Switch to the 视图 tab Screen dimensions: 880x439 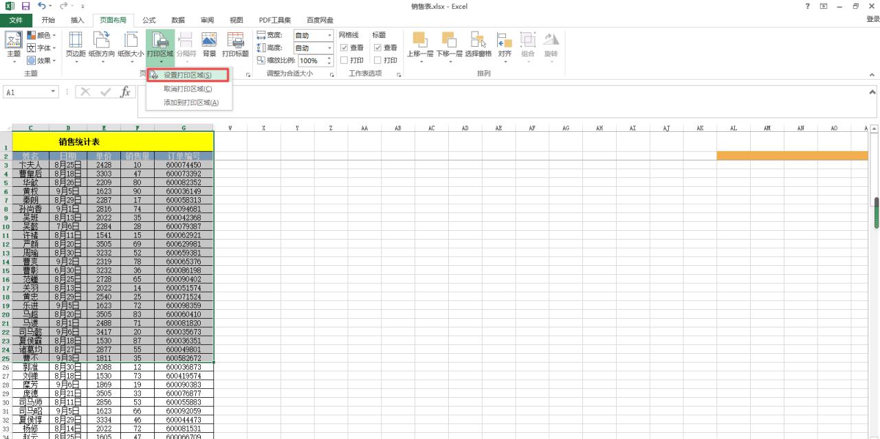pyautogui.click(x=236, y=20)
